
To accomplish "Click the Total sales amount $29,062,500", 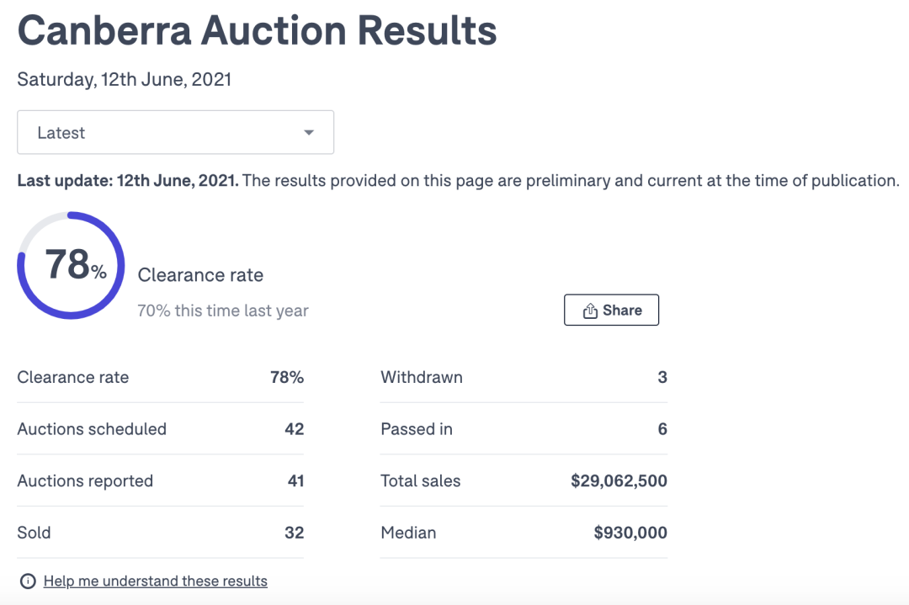I will [619, 481].
